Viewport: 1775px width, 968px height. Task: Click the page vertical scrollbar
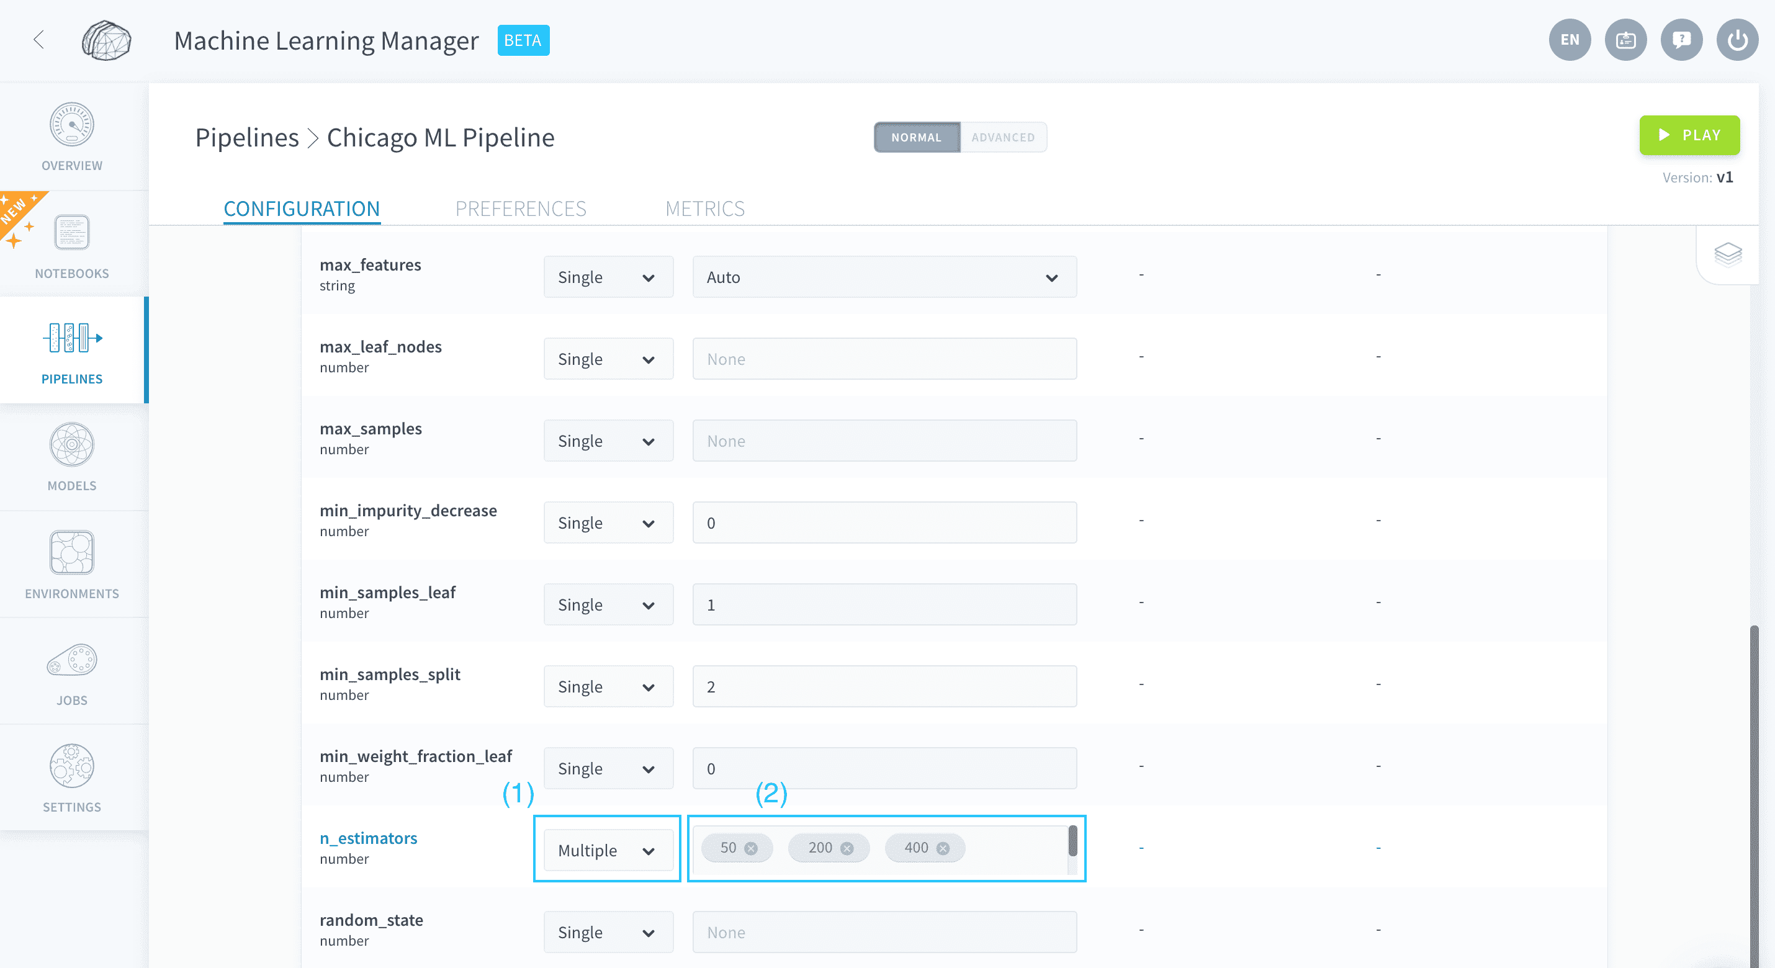coord(1755,795)
